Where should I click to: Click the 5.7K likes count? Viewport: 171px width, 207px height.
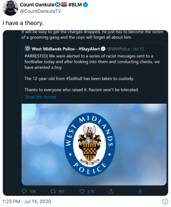(x=91, y=191)
